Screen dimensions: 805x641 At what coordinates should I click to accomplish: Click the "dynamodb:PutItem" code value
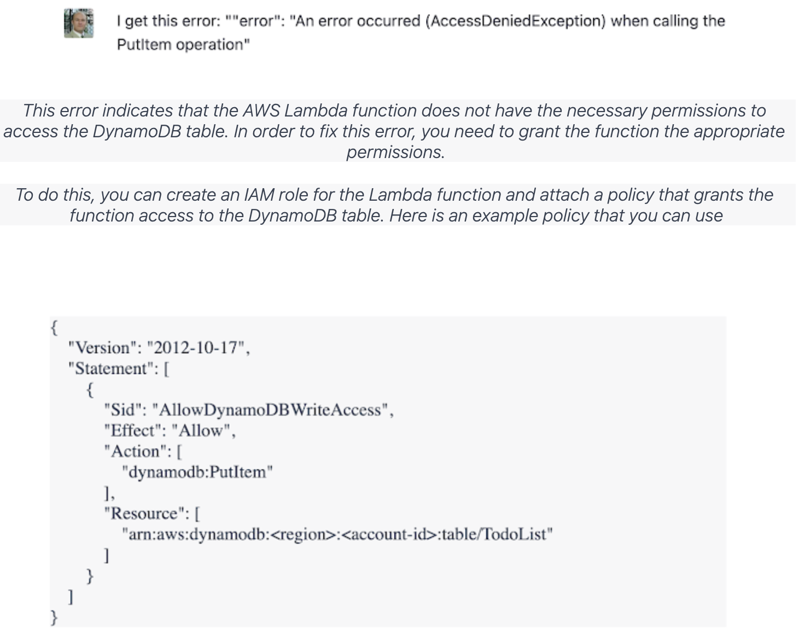tap(197, 472)
